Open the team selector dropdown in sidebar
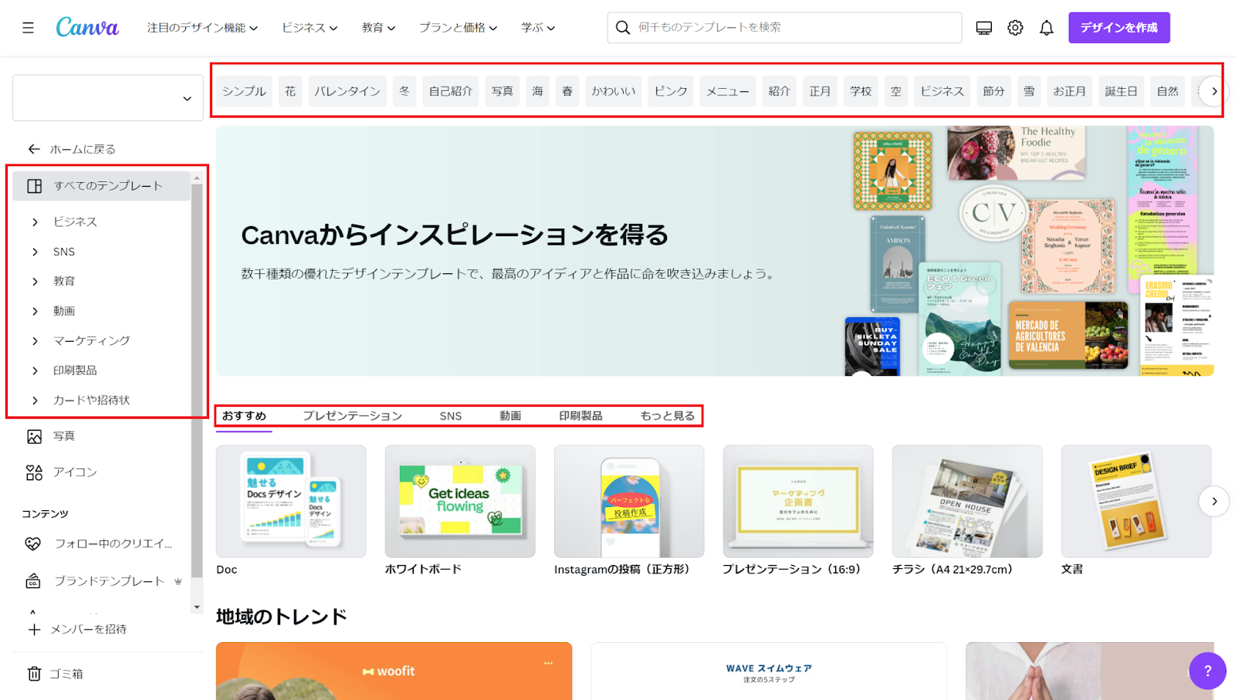Image resolution: width=1235 pixels, height=700 pixels. tap(107, 98)
